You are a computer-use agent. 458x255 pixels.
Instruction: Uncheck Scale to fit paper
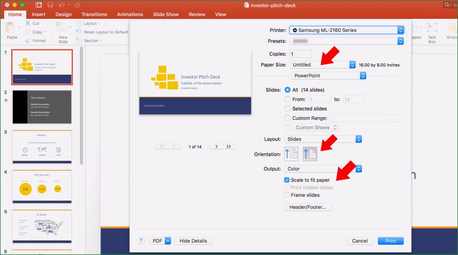click(287, 180)
